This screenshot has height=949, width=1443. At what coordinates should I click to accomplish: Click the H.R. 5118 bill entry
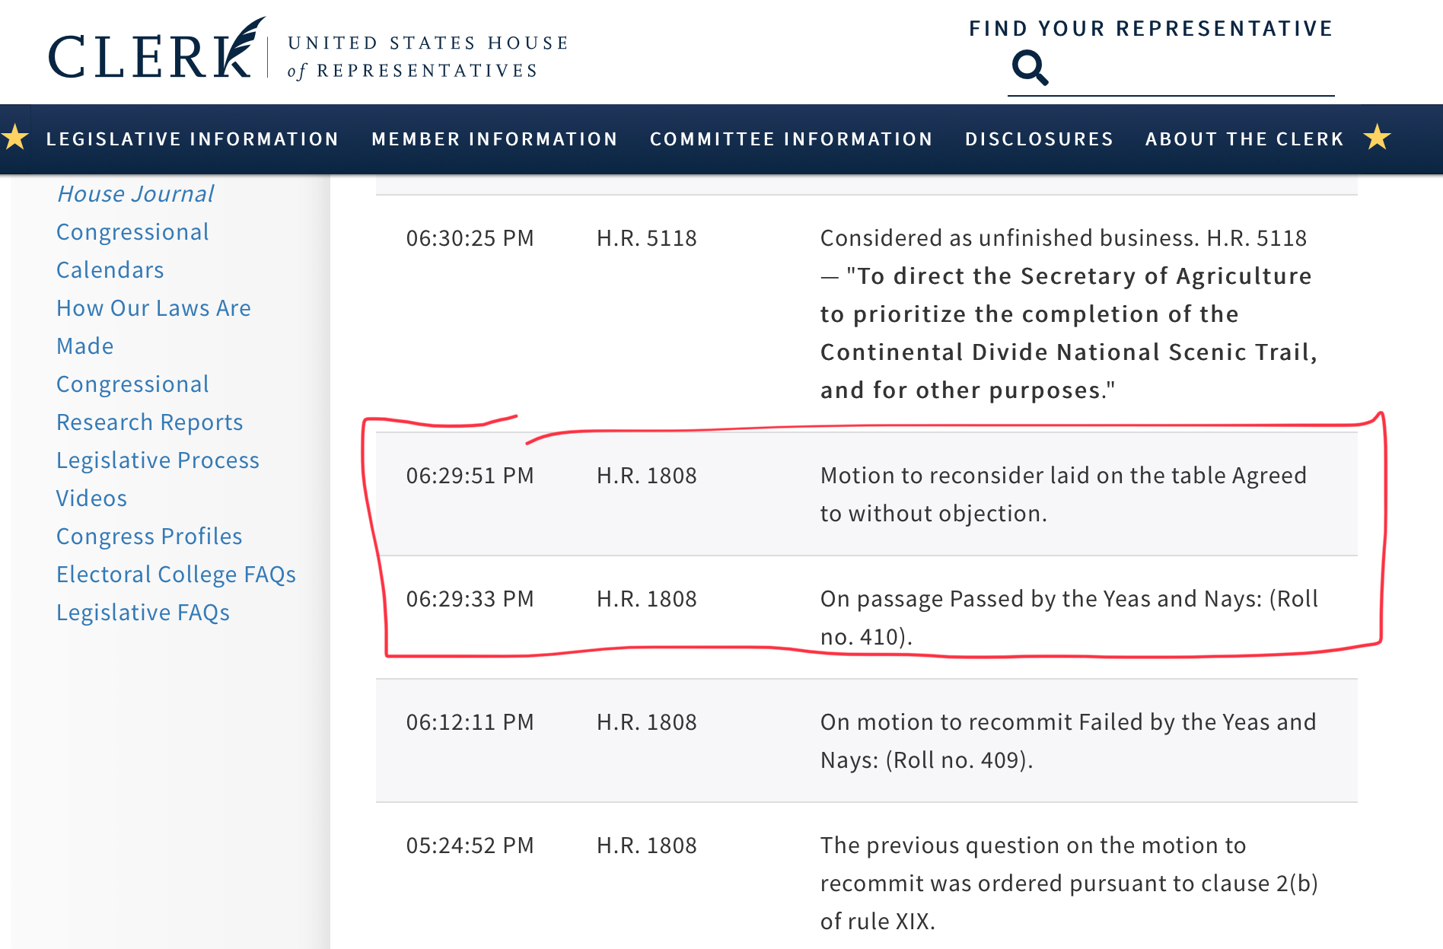pos(646,238)
